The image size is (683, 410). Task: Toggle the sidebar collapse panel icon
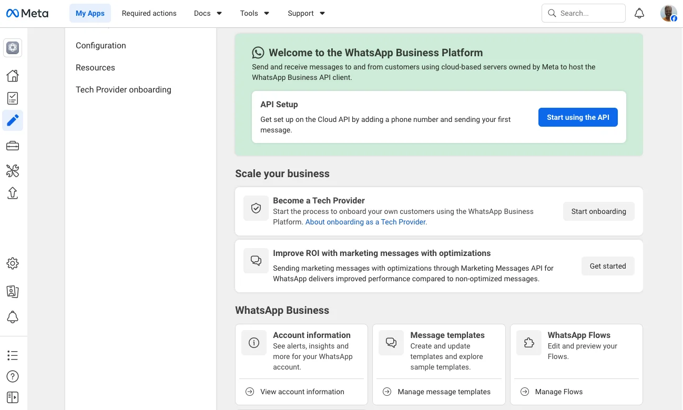tap(13, 397)
